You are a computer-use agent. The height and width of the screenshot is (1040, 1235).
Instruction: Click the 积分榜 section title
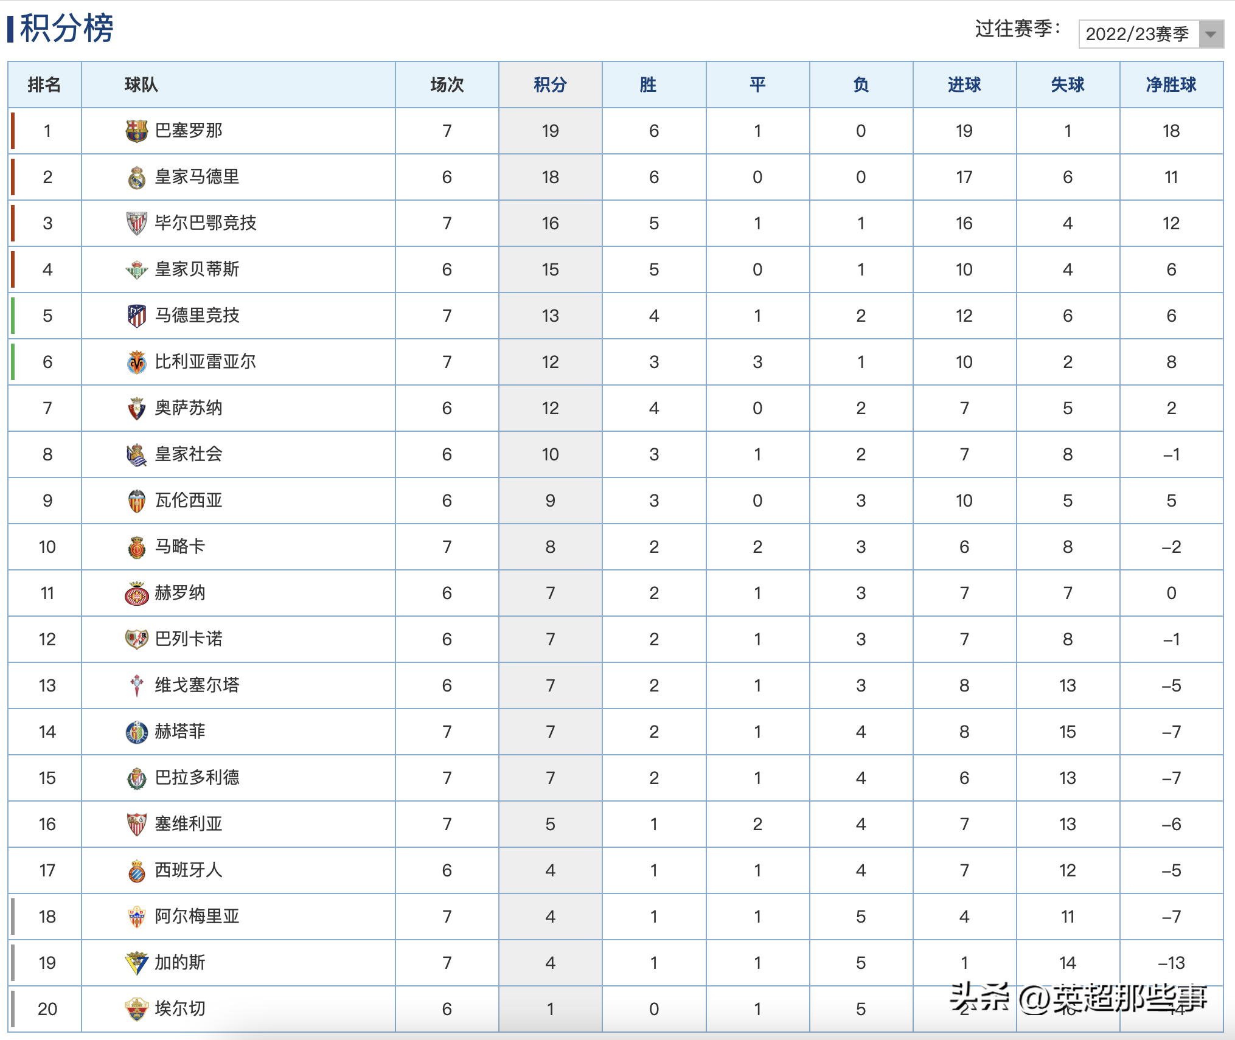pos(66,28)
